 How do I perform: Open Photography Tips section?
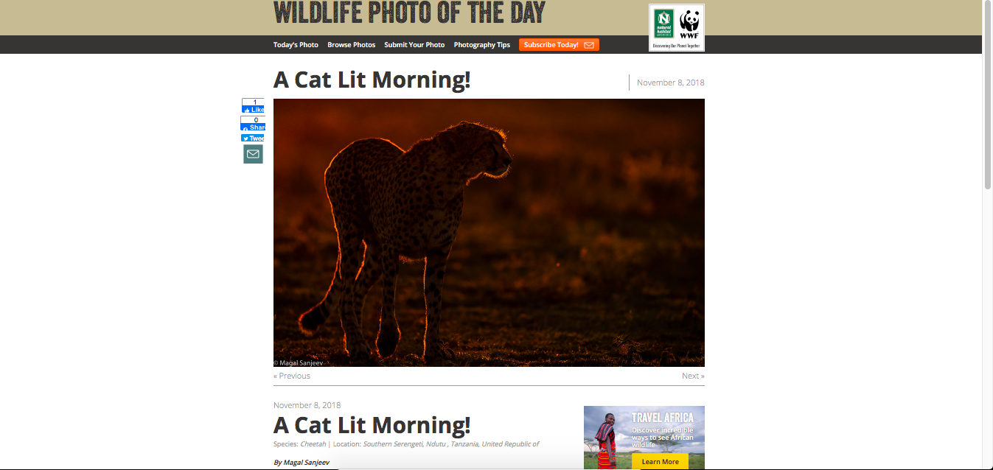(482, 45)
